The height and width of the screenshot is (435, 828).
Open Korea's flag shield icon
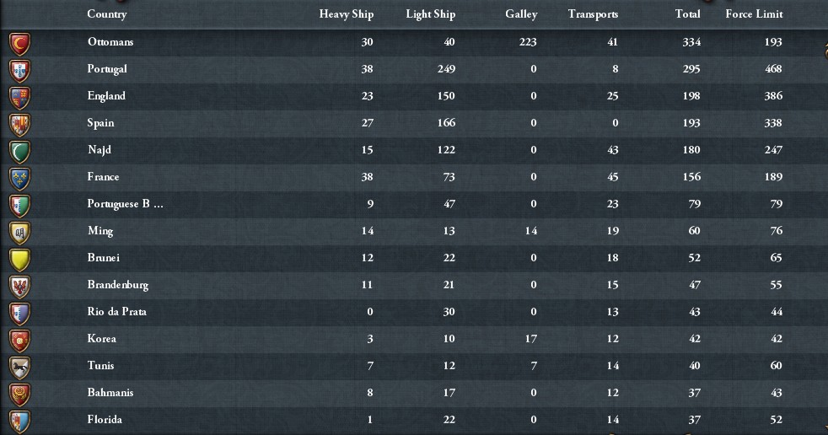pos(19,339)
